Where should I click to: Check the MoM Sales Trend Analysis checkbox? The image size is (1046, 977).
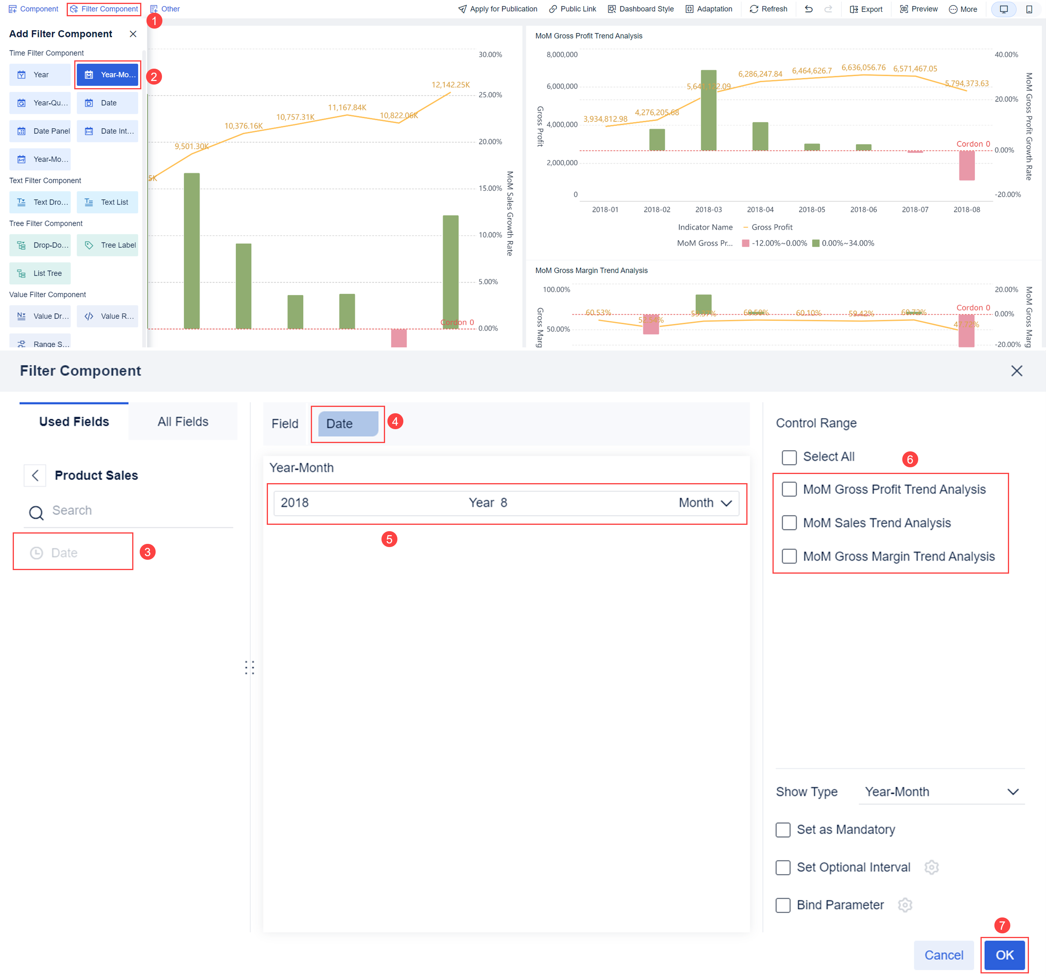[789, 522]
